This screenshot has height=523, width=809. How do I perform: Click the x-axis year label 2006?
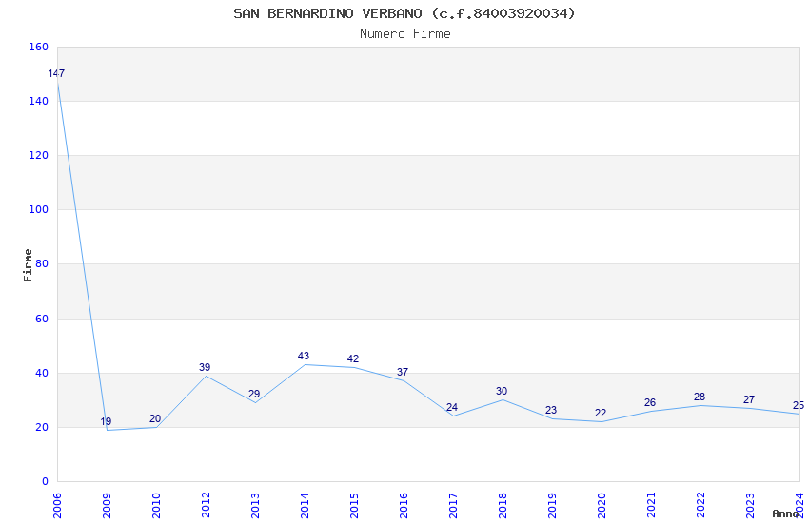[x=57, y=506]
